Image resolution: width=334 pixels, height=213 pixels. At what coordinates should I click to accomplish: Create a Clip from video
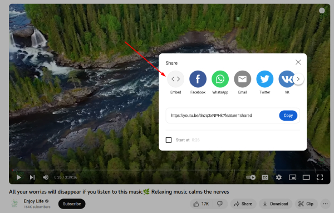coord(306,204)
